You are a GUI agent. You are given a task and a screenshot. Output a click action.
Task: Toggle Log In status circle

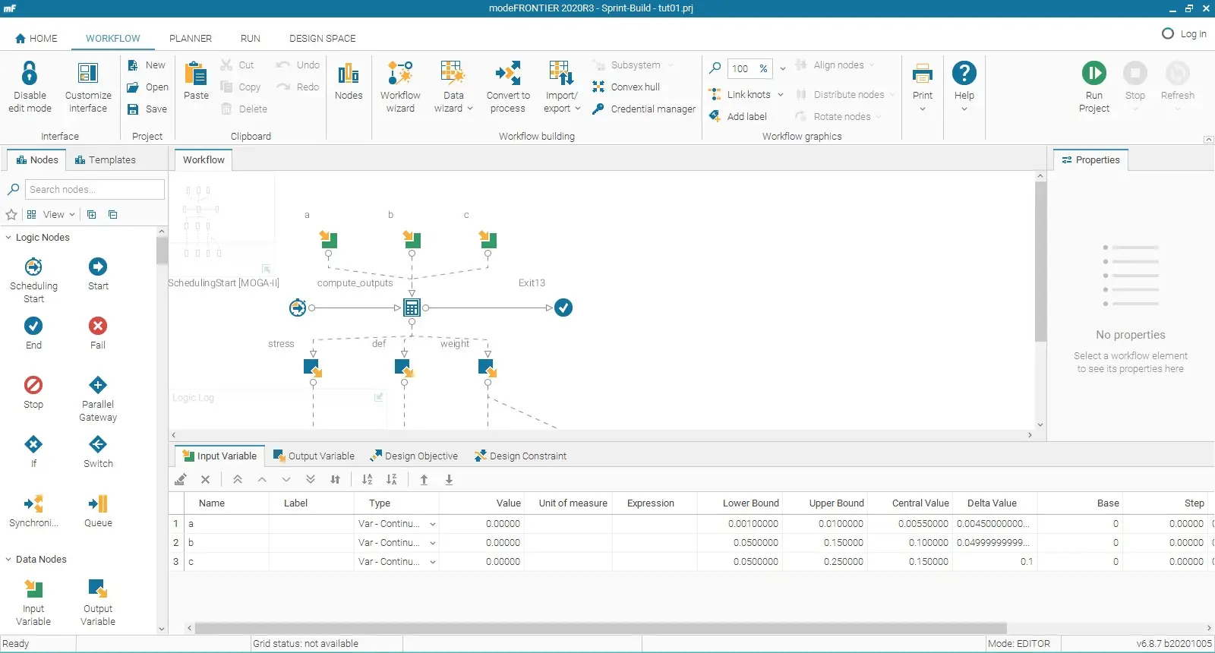coord(1168,33)
